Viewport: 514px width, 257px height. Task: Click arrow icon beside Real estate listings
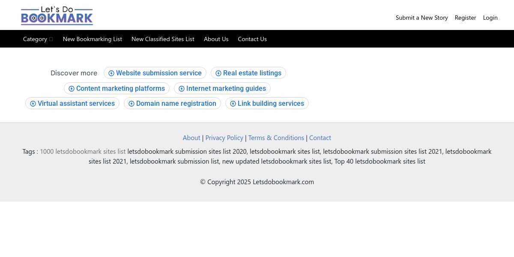pos(218,73)
